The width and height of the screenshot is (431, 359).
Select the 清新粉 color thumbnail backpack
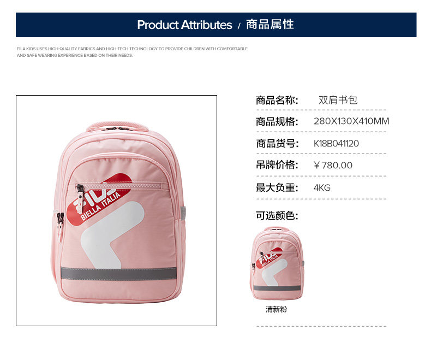[277, 263]
